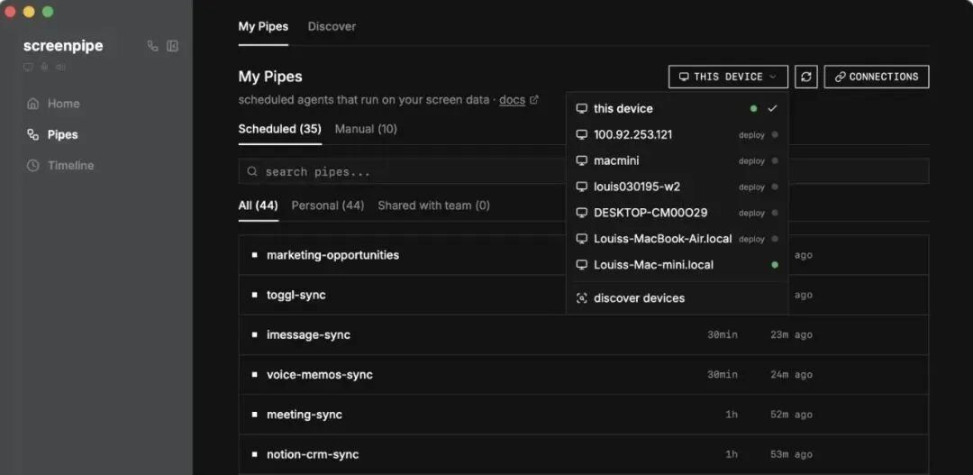Screen dimensions: 973x475
Task: Click the Home icon in the sidebar
Action: tap(33, 104)
